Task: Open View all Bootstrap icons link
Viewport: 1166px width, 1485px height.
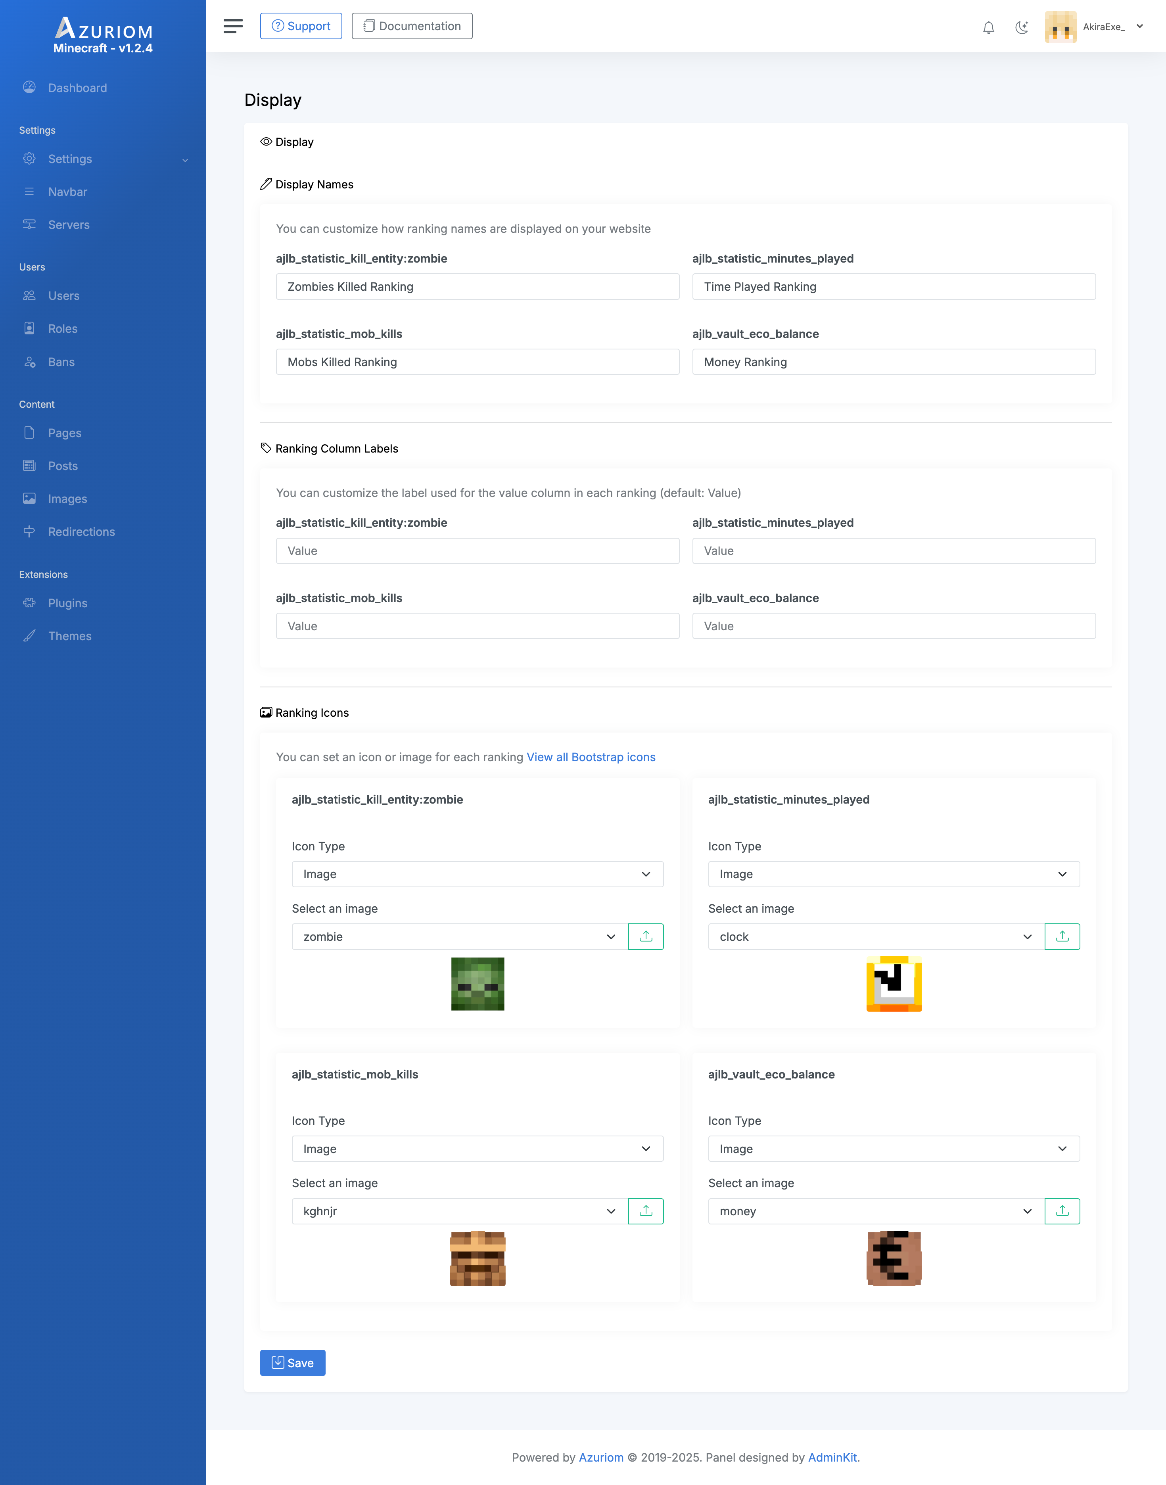Action: (x=591, y=757)
